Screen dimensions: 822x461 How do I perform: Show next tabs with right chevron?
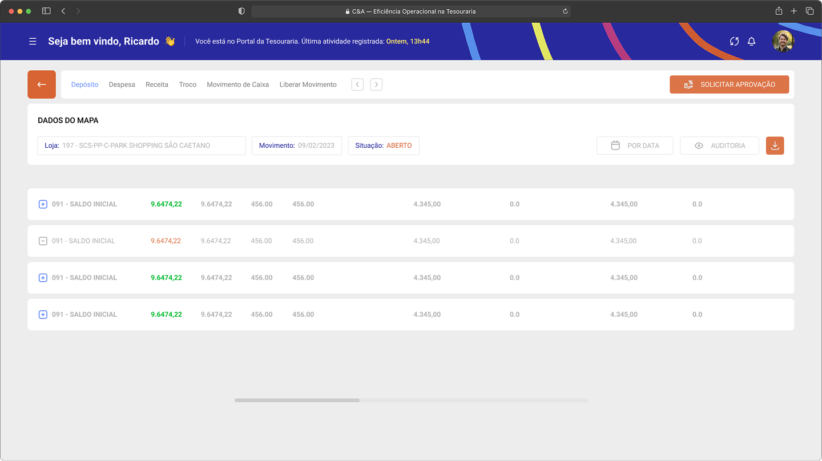tap(376, 84)
